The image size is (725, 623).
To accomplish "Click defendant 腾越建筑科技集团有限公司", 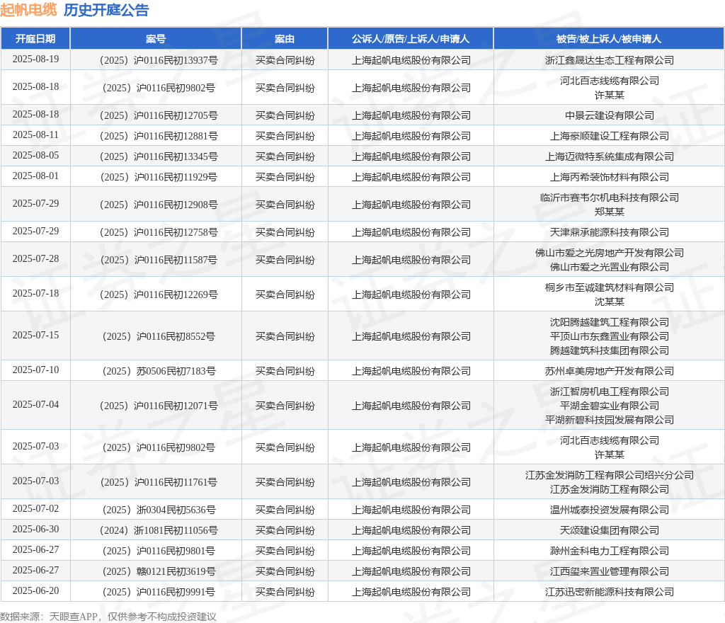I will 609,350.
